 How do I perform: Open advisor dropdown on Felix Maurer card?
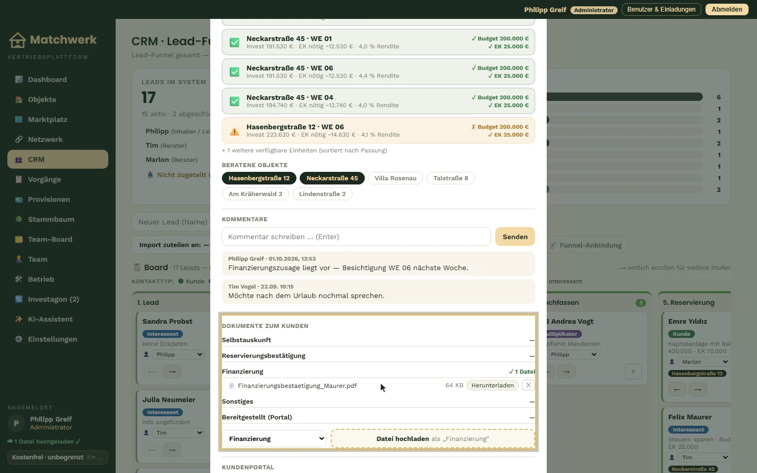[x=704, y=458]
